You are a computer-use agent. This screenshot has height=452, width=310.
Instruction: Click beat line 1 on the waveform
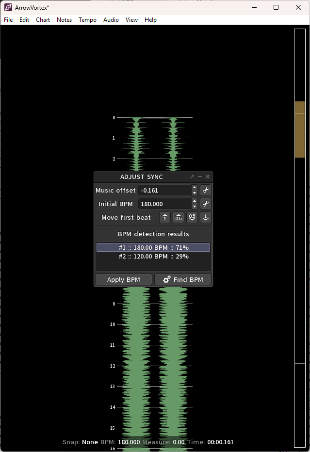point(155,138)
